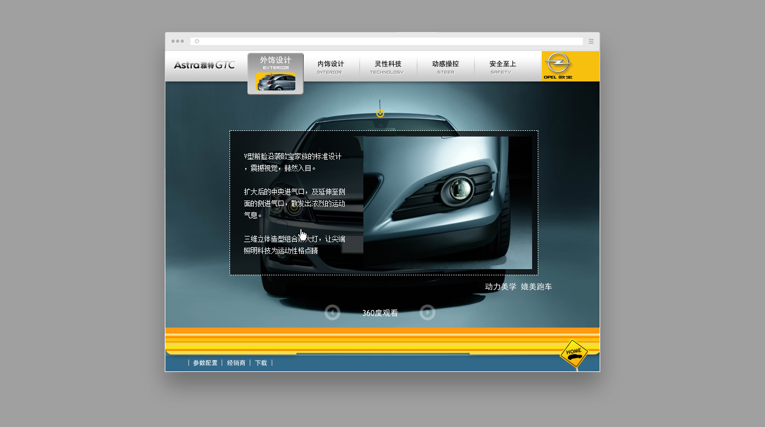Open the 参数配置 link in the footer
765x427 pixels.
[205, 363]
